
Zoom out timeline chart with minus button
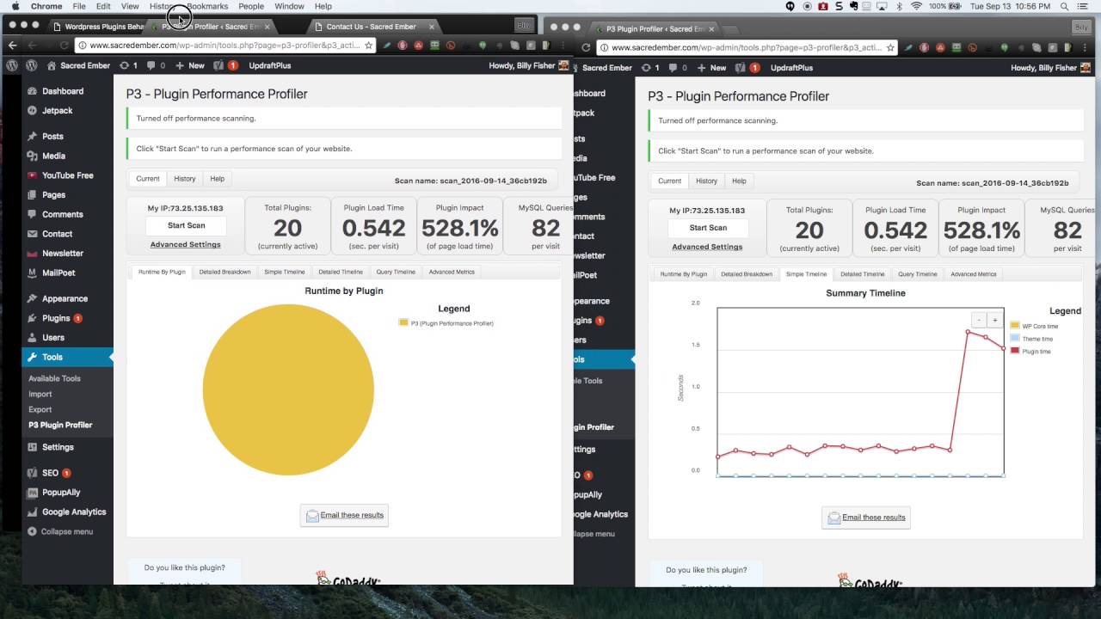[x=979, y=320]
